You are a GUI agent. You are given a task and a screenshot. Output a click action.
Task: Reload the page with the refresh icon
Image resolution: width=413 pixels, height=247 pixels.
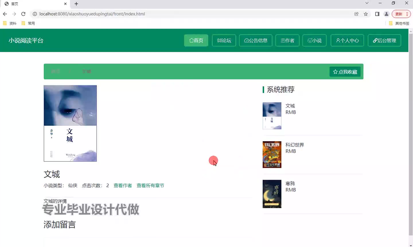coord(23,14)
